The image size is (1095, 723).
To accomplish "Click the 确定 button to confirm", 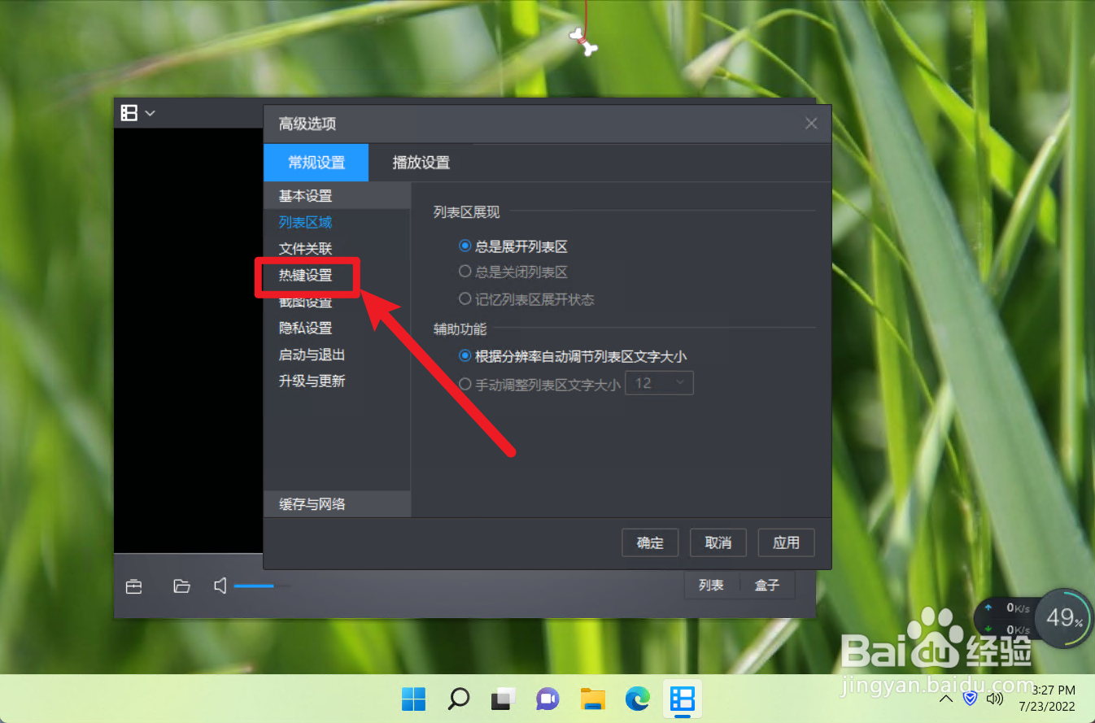I will 650,542.
